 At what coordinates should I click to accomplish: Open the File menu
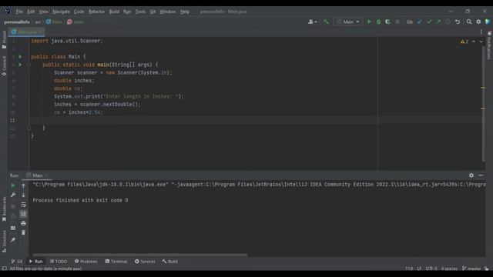coord(19,12)
